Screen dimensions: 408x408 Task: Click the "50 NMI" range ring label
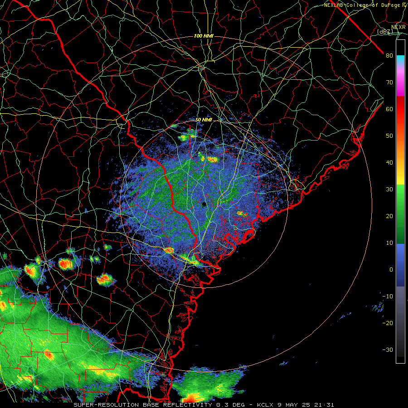(x=204, y=120)
